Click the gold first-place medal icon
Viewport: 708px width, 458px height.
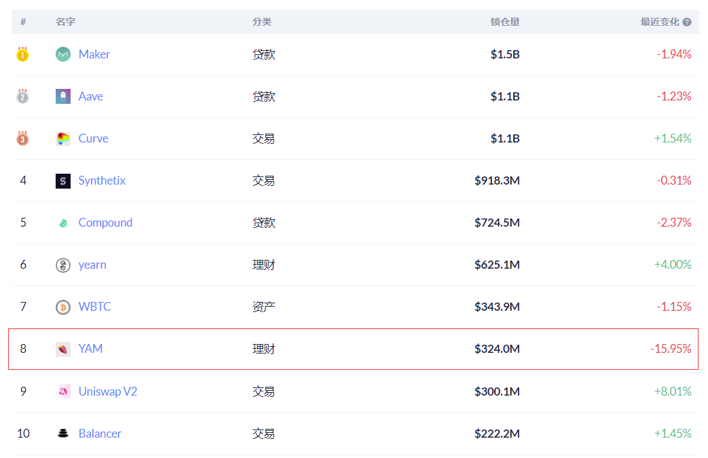pyautogui.click(x=22, y=54)
